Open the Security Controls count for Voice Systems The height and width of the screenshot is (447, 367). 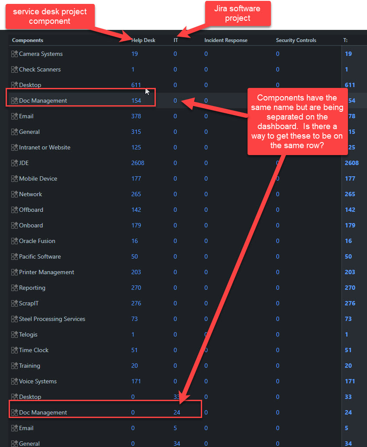(x=277, y=382)
